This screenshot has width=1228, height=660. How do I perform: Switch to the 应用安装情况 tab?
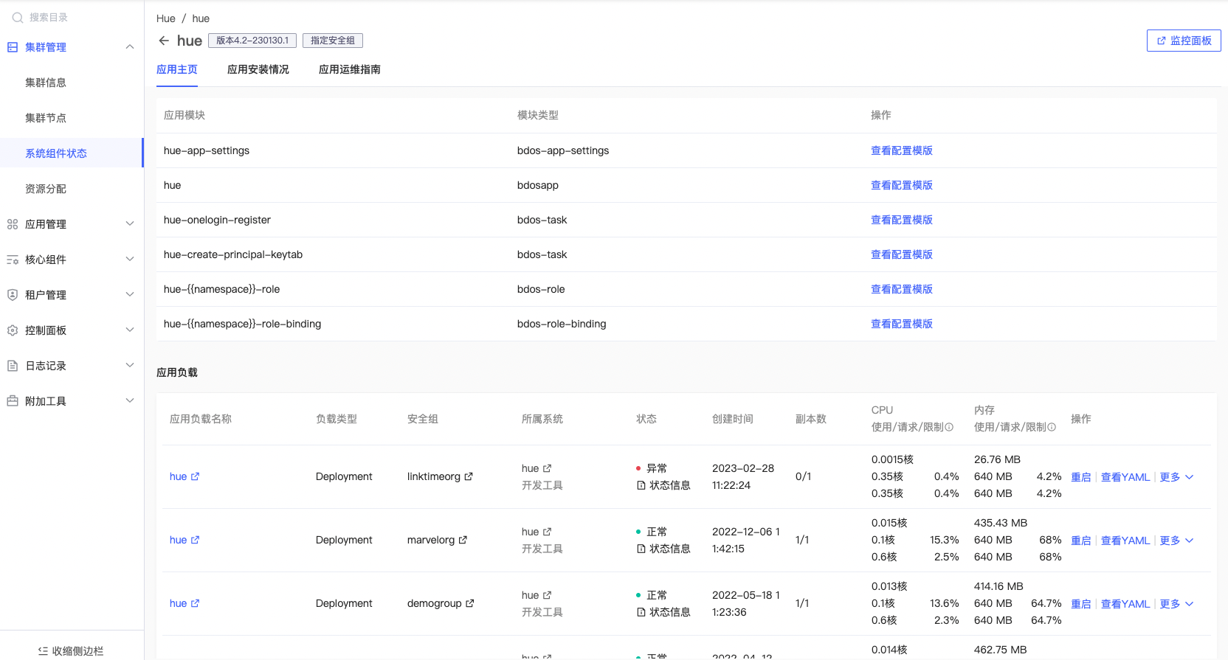click(258, 69)
